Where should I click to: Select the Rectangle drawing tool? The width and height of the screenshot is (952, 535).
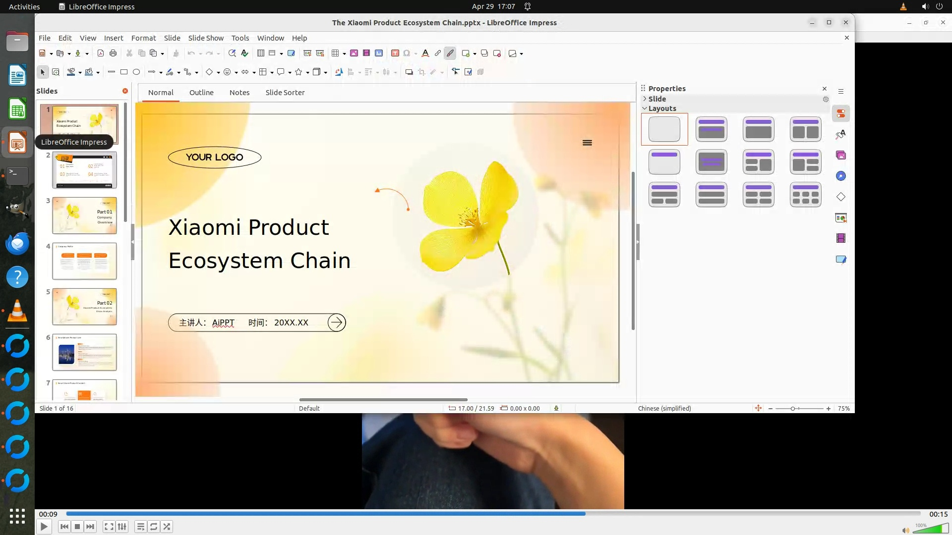pos(124,72)
